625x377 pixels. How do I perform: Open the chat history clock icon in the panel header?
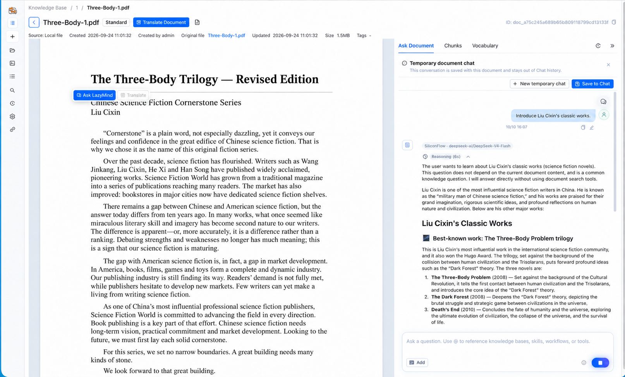tap(598, 46)
